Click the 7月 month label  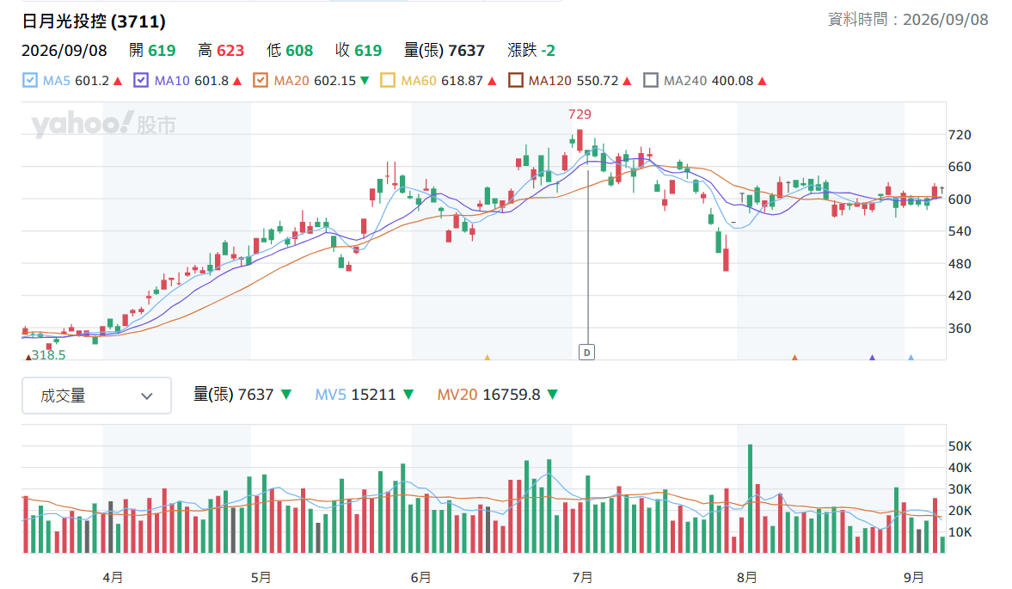(582, 577)
